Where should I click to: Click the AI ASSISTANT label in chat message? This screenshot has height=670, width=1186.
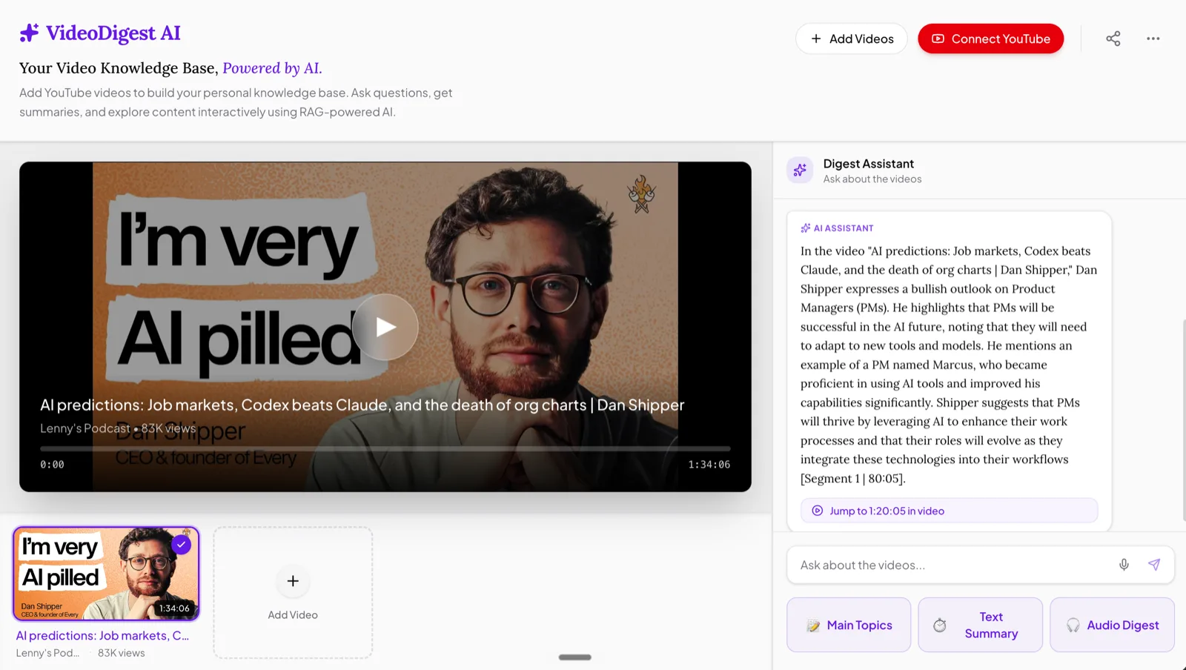tap(844, 228)
